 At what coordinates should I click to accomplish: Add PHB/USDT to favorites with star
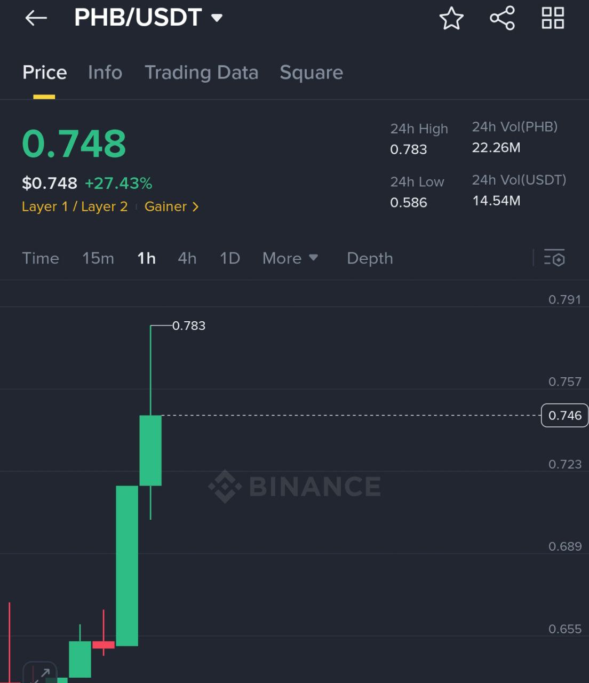pyautogui.click(x=451, y=18)
